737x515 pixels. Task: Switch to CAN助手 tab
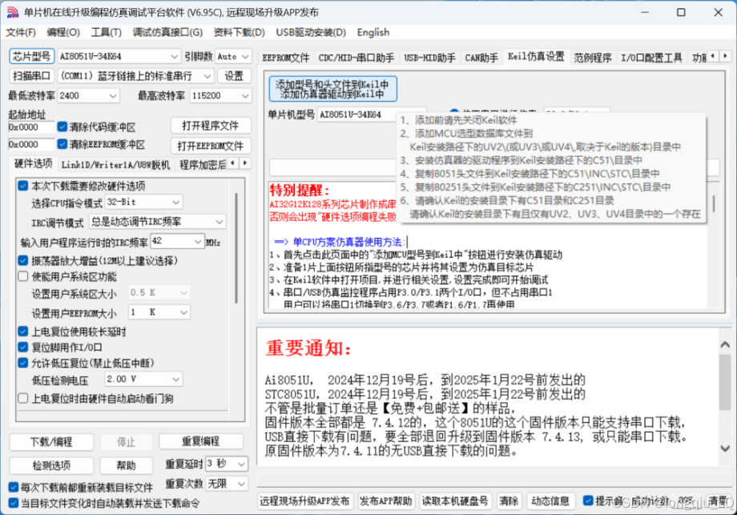click(481, 58)
